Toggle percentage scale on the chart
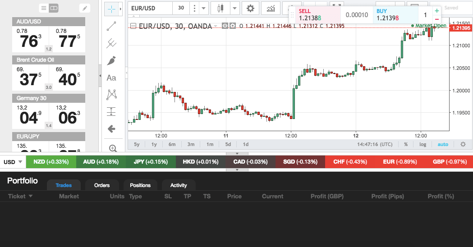 [406, 144]
